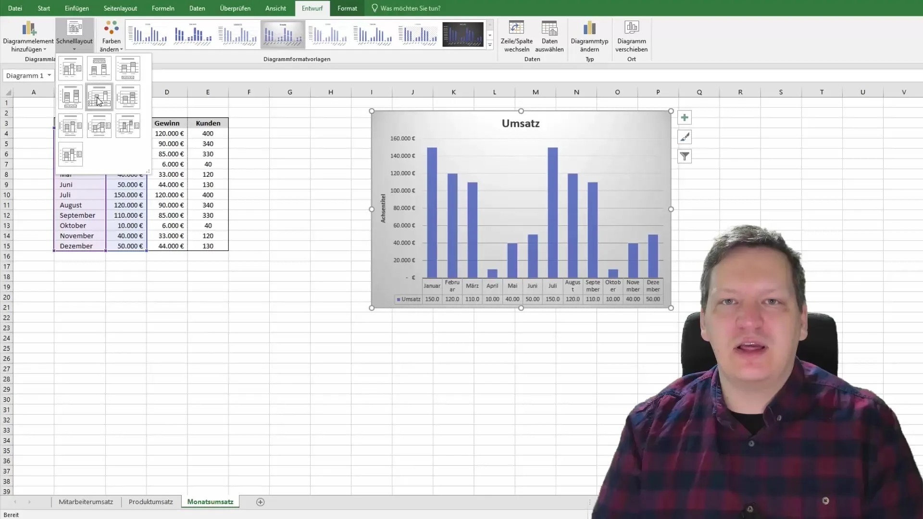Select second chart style thumbnail in gallery

click(x=193, y=34)
